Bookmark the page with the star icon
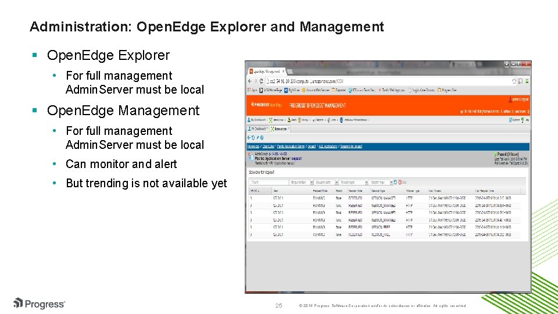The image size is (558, 314). tap(514, 81)
